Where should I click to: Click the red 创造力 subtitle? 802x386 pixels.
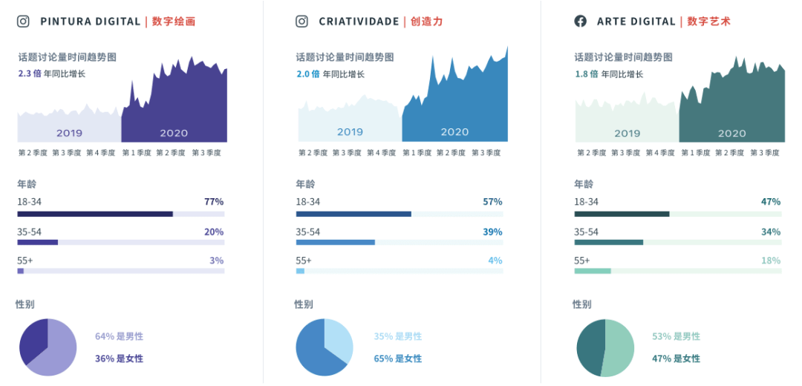pyautogui.click(x=426, y=22)
